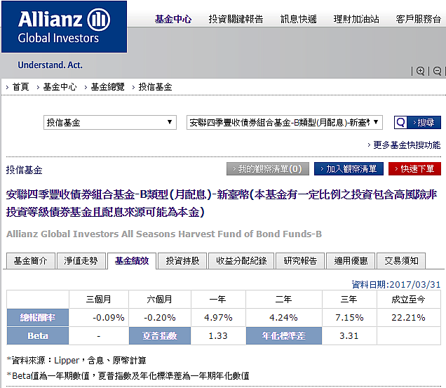
Task: Click the 7.15% three-year return value
Action: 349,317
